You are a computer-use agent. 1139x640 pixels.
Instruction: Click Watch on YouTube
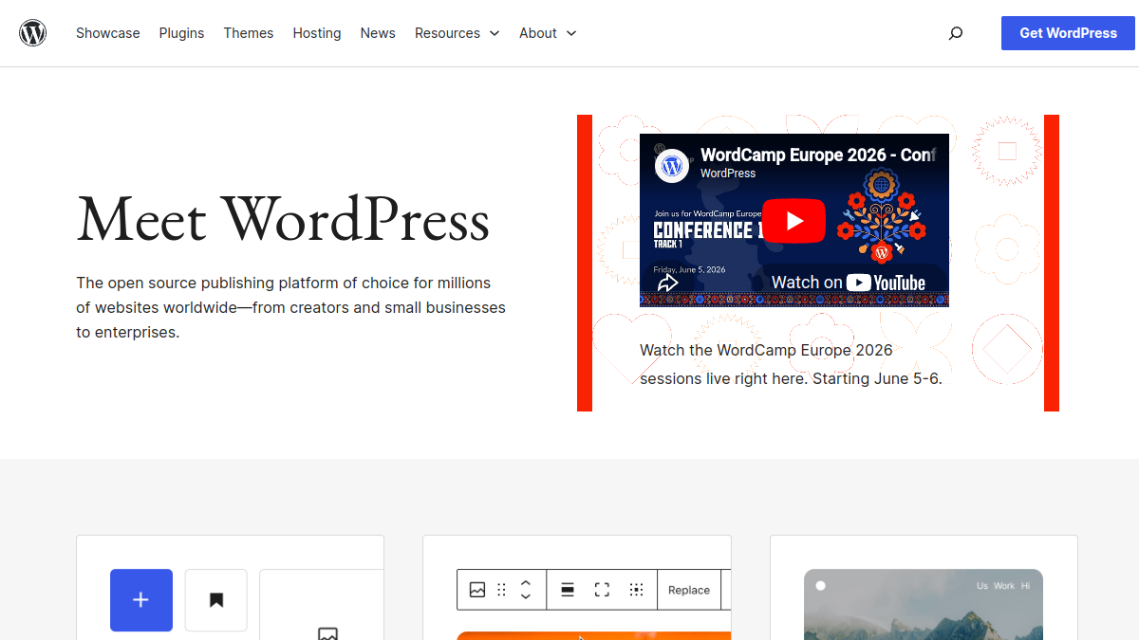(848, 283)
